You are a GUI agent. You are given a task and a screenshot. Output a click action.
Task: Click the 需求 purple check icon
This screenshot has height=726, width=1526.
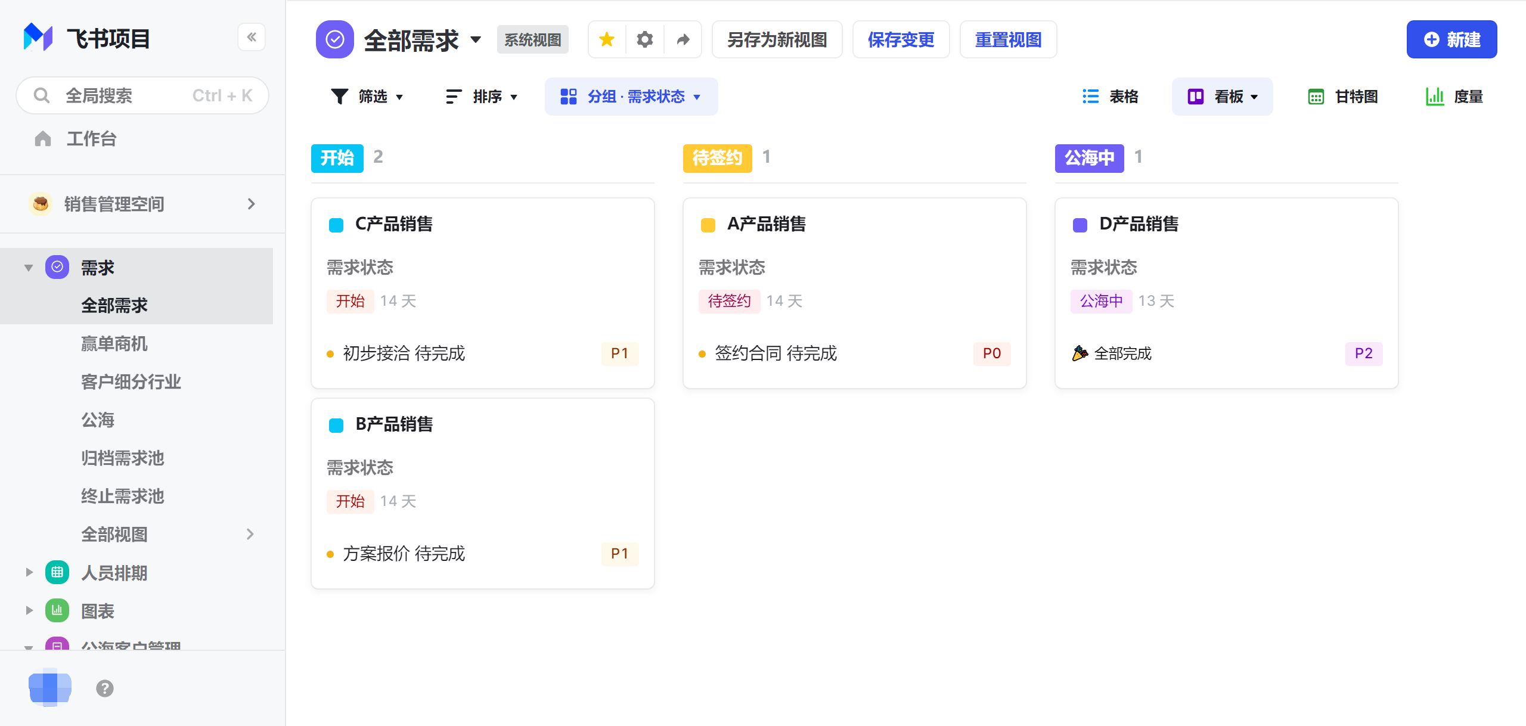[x=57, y=267]
